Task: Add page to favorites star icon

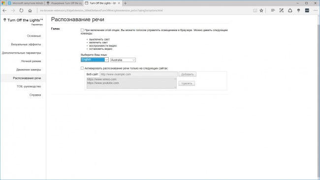Action: tap(261, 10)
